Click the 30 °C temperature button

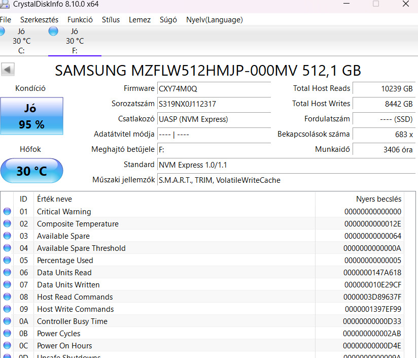pos(32,171)
